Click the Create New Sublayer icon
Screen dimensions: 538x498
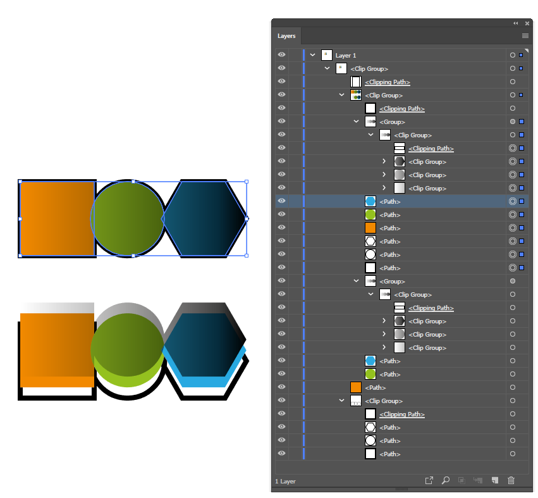pos(478,480)
